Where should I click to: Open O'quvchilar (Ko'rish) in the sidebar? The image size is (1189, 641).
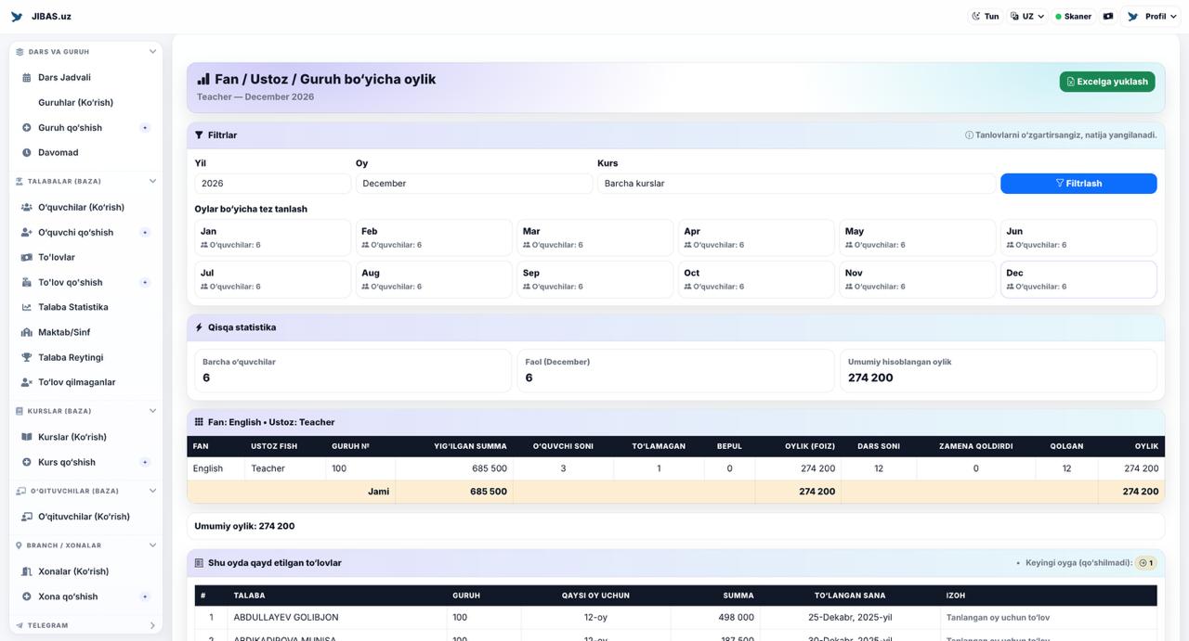click(x=81, y=208)
